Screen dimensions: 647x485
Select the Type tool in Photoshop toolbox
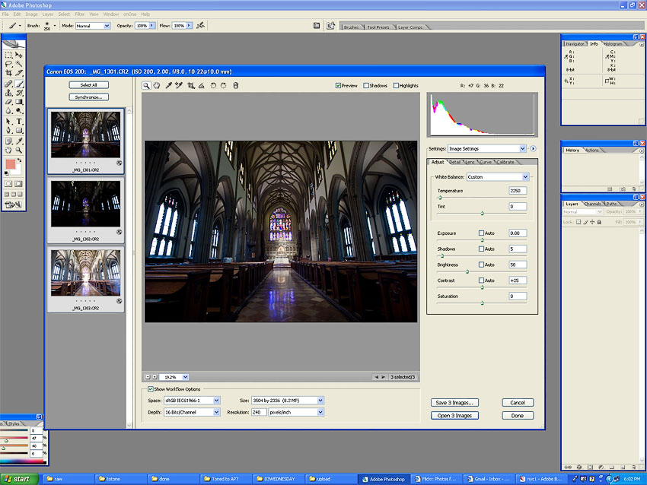point(19,121)
